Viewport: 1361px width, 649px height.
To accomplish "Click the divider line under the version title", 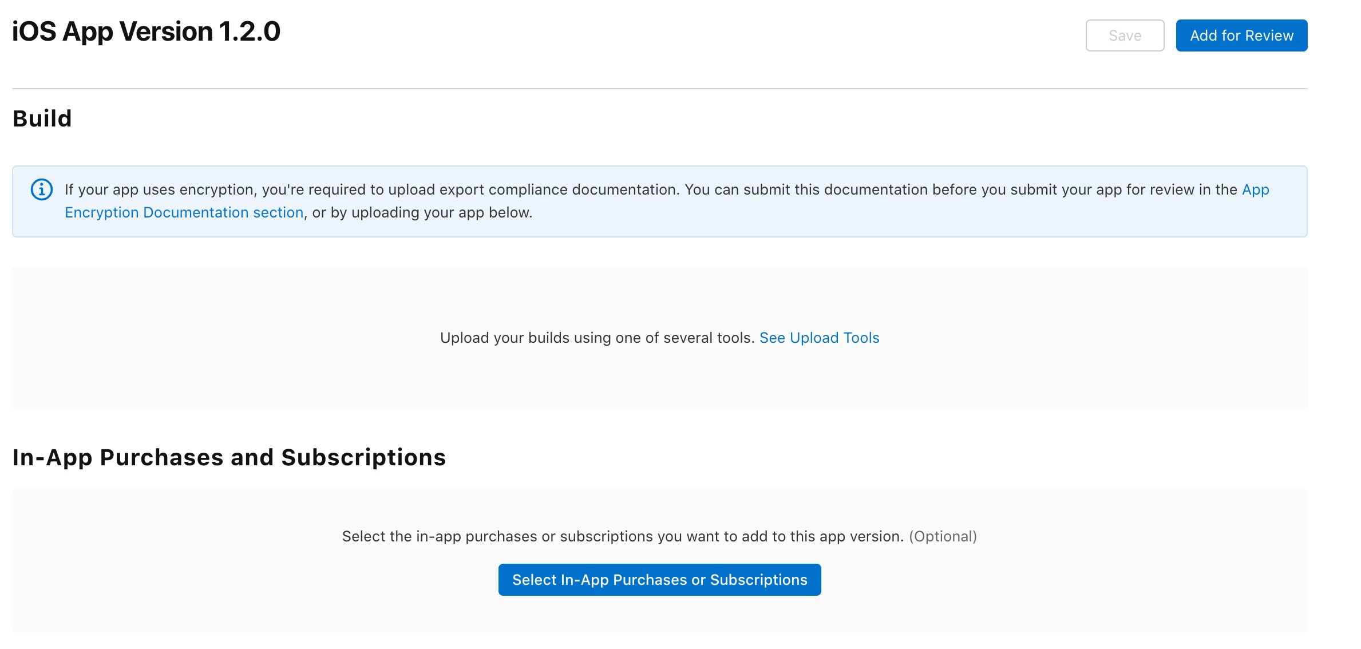I will coord(659,89).
